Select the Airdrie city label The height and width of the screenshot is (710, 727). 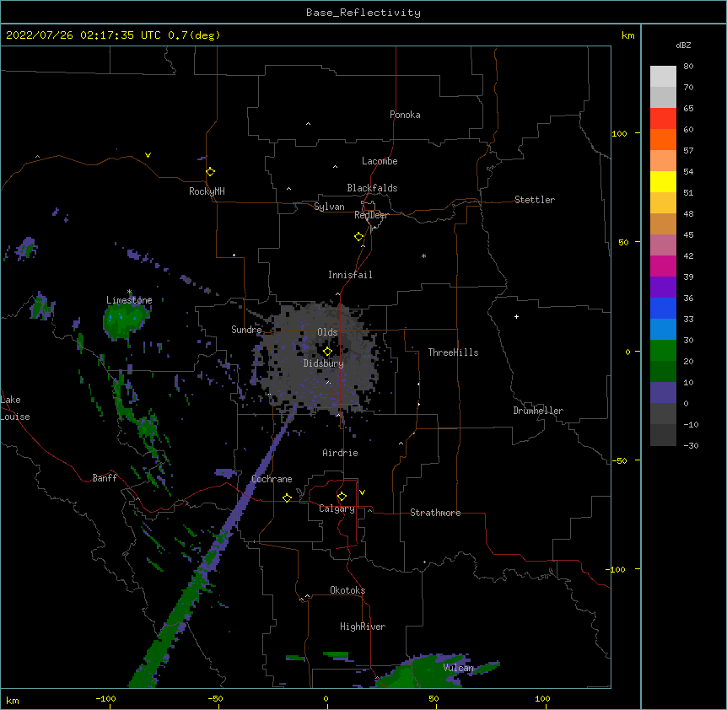(x=340, y=453)
